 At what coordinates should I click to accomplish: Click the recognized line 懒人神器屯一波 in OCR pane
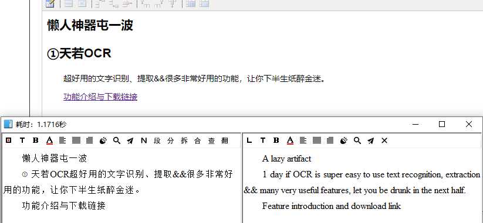point(55,159)
